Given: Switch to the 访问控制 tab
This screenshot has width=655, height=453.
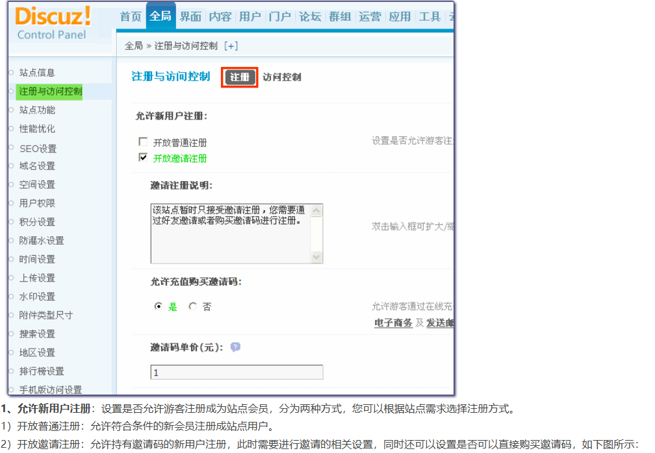Looking at the screenshot, I should point(282,77).
